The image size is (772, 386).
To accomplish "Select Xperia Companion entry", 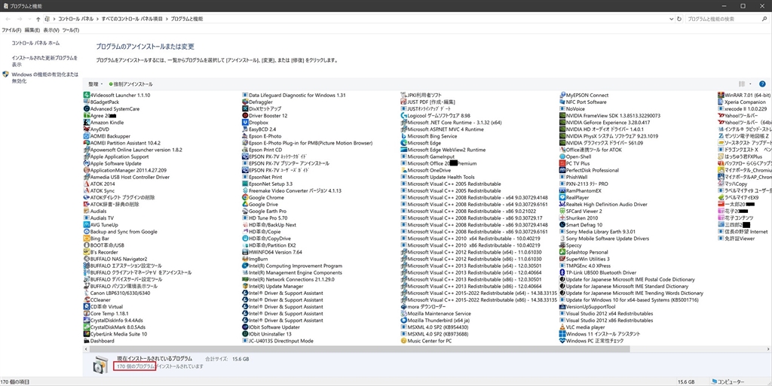I will (x=742, y=102).
